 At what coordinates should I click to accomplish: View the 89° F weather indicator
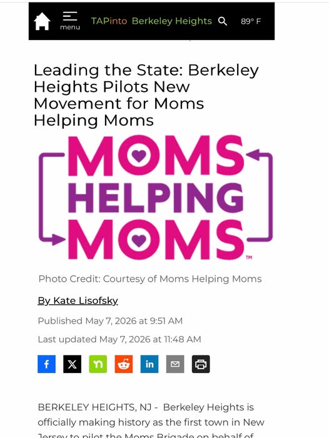pyautogui.click(x=251, y=21)
